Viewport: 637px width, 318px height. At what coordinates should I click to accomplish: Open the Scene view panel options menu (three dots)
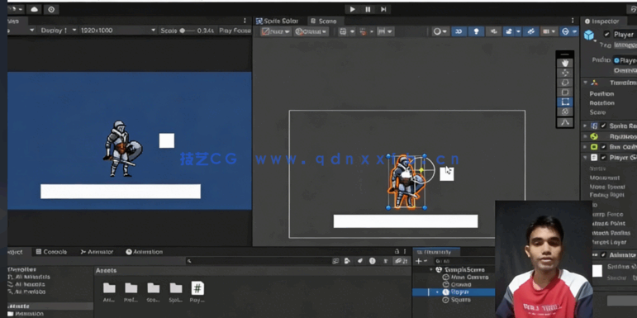(x=573, y=21)
